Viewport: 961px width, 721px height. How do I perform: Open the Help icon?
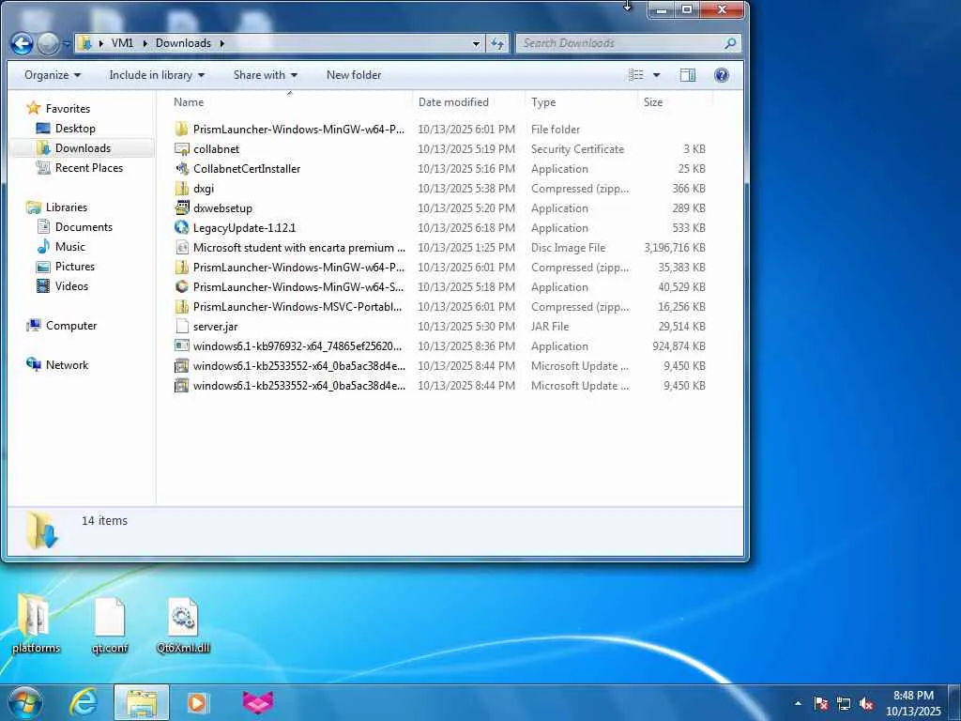pyautogui.click(x=722, y=75)
